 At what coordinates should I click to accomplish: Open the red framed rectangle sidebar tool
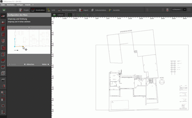(3, 106)
